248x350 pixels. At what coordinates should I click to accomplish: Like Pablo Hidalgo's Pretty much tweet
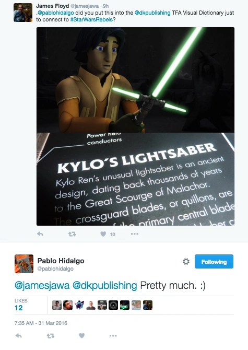point(82,335)
